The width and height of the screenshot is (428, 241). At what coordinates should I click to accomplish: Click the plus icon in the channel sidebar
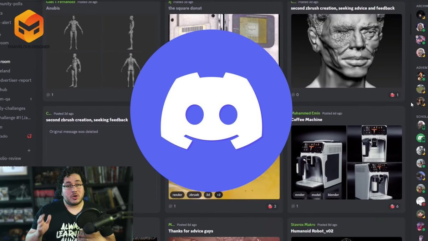29,151
